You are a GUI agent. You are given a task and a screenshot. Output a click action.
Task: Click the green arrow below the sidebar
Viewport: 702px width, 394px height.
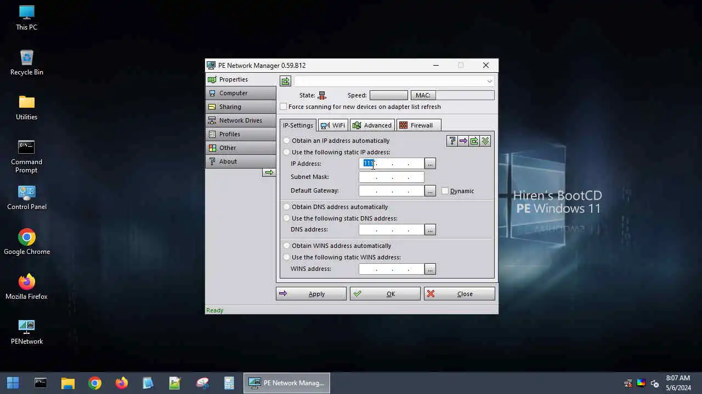(x=269, y=172)
